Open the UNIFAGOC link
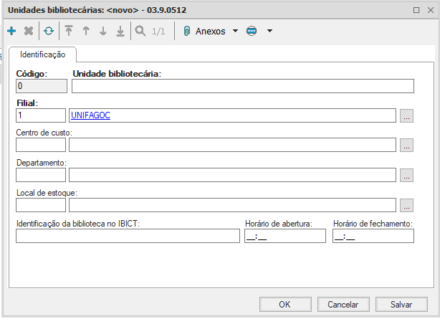The image size is (440, 319). [x=90, y=115]
